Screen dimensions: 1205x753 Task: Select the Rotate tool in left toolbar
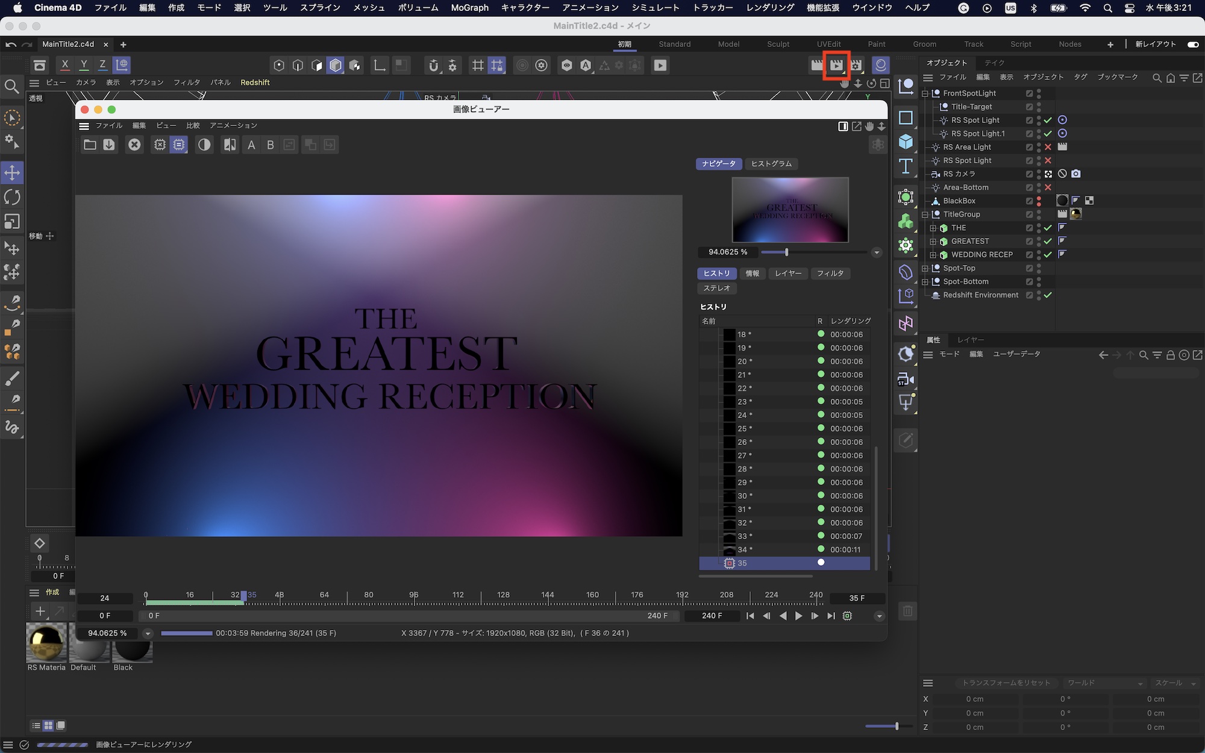tap(12, 197)
